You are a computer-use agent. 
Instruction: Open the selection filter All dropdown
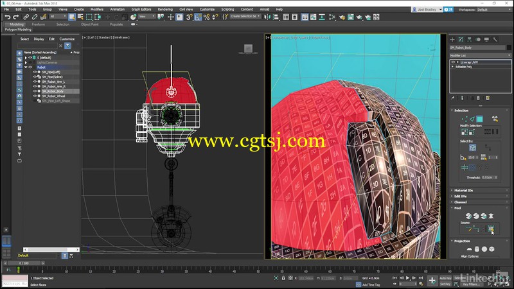(58, 17)
